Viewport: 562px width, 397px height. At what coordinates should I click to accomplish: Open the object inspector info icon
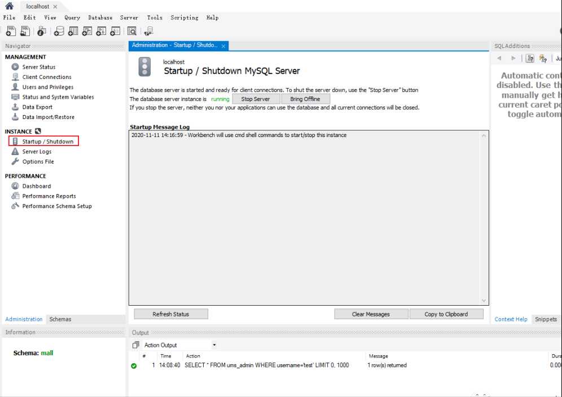[42, 31]
